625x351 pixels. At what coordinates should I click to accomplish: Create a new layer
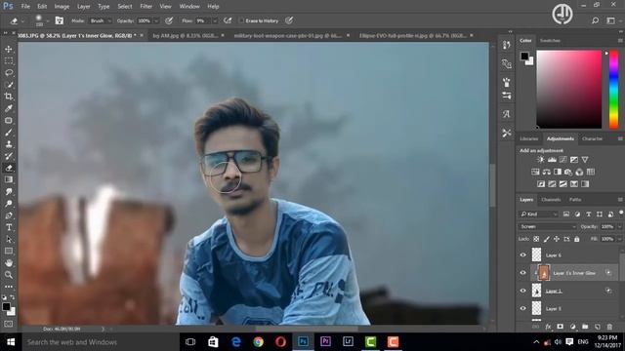coord(597,327)
